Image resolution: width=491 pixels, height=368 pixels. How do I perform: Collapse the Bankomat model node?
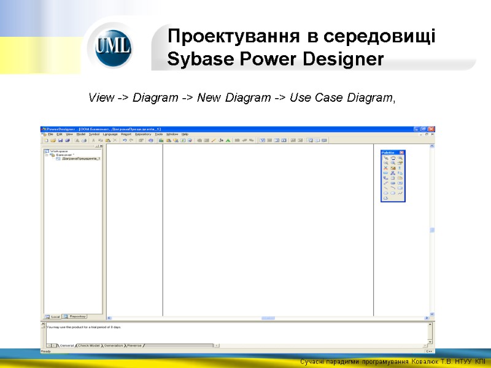45,155
